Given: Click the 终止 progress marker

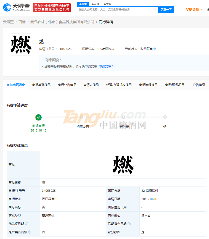Looking at the screenshot, I should [x=165, y=117].
